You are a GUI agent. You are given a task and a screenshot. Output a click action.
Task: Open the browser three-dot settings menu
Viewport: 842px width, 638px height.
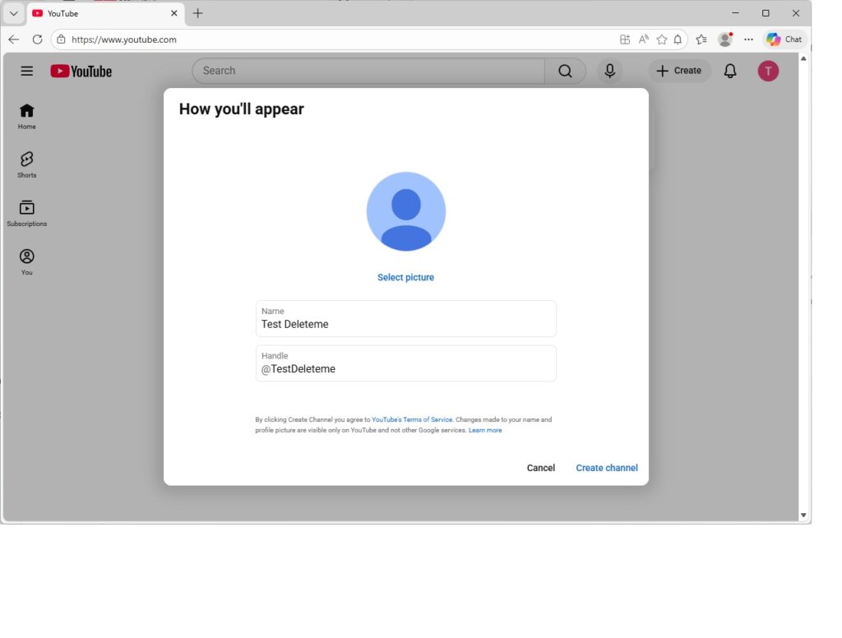[x=748, y=39]
